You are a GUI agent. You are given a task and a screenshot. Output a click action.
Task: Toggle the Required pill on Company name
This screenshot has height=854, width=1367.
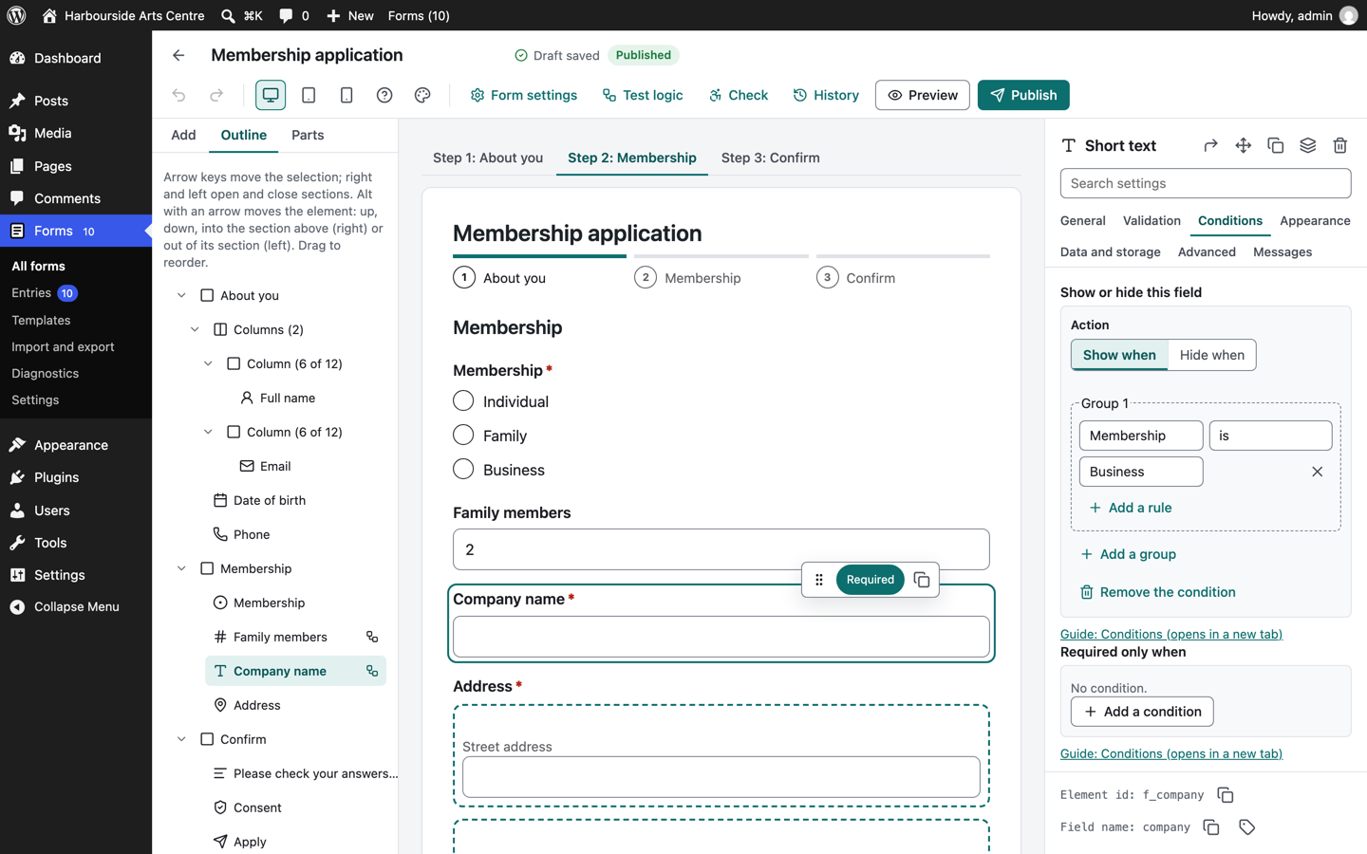click(x=870, y=580)
